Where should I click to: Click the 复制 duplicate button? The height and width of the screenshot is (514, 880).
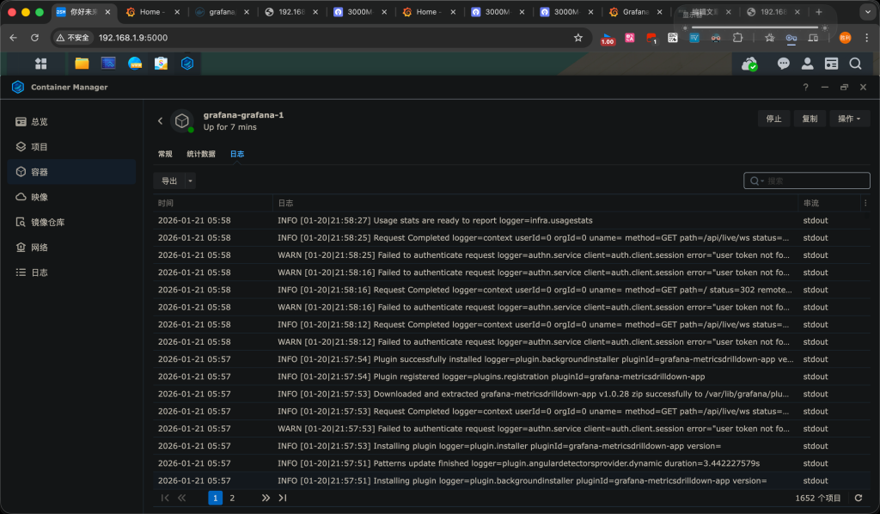(810, 119)
